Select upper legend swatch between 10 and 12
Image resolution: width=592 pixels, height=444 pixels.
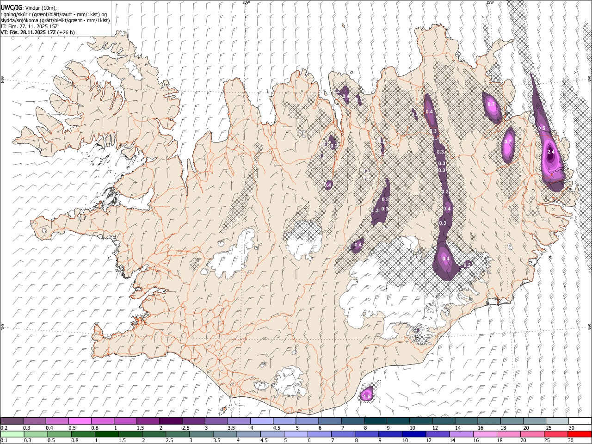[x=421, y=421]
